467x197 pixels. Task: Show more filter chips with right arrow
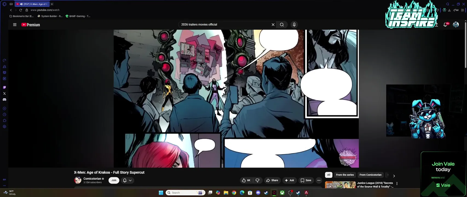[394, 176]
